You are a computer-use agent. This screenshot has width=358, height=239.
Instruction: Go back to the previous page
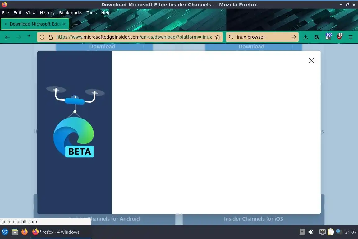(x=7, y=37)
